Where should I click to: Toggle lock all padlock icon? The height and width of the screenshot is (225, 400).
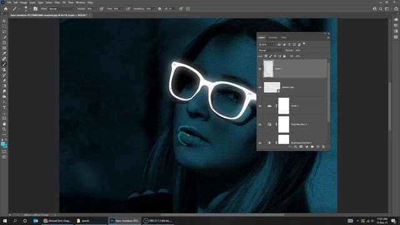point(284,56)
